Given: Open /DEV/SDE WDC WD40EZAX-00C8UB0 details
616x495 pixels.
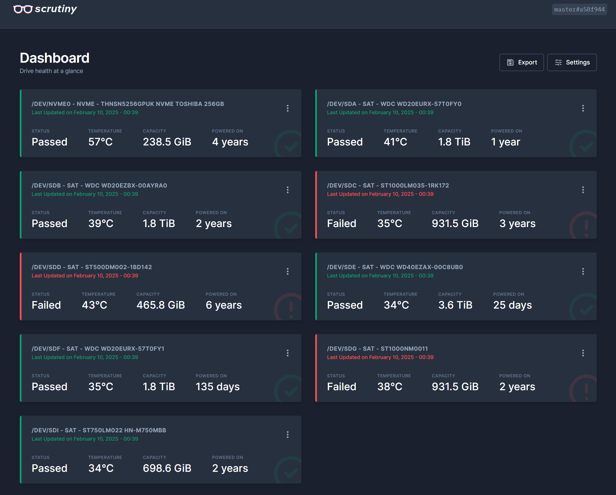Looking at the screenshot, I should coord(395,267).
